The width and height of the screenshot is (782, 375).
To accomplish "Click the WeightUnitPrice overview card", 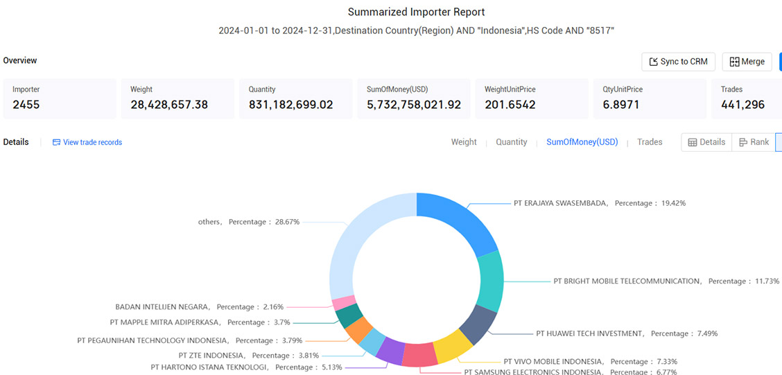I will (532, 98).
